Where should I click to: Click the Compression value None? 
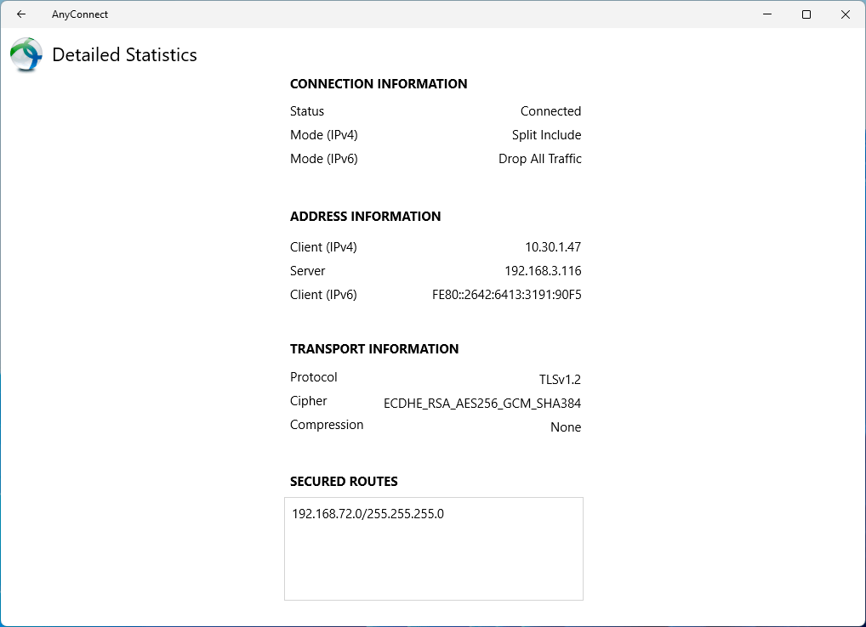click(x=566, y=427)
